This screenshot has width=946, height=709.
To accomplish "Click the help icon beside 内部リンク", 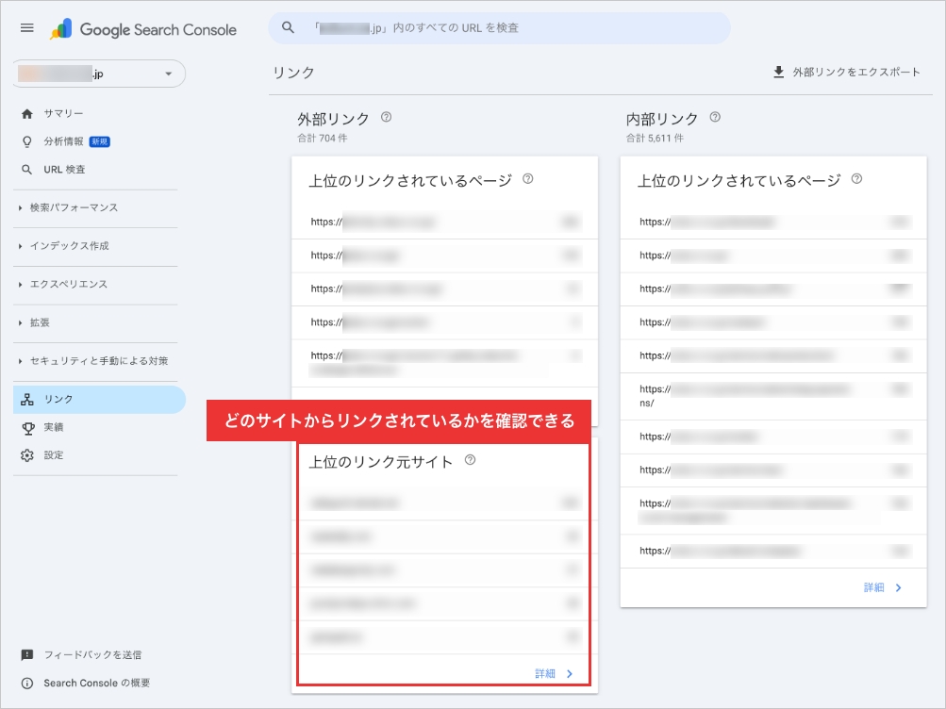I will [x=715, y=118].
